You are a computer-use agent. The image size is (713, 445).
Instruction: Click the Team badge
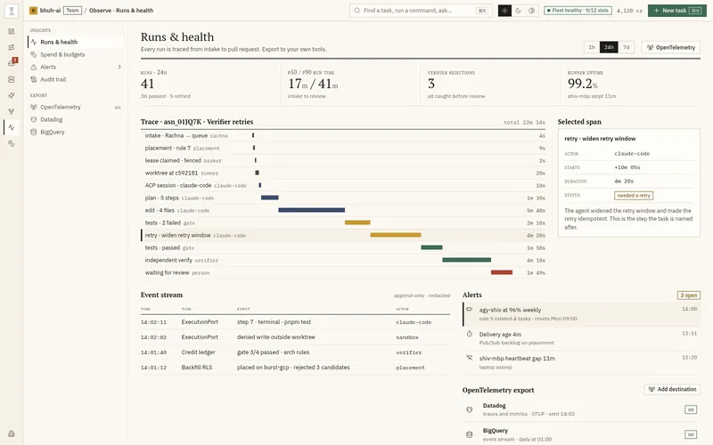pyautogui.click(x=72, y=11)
